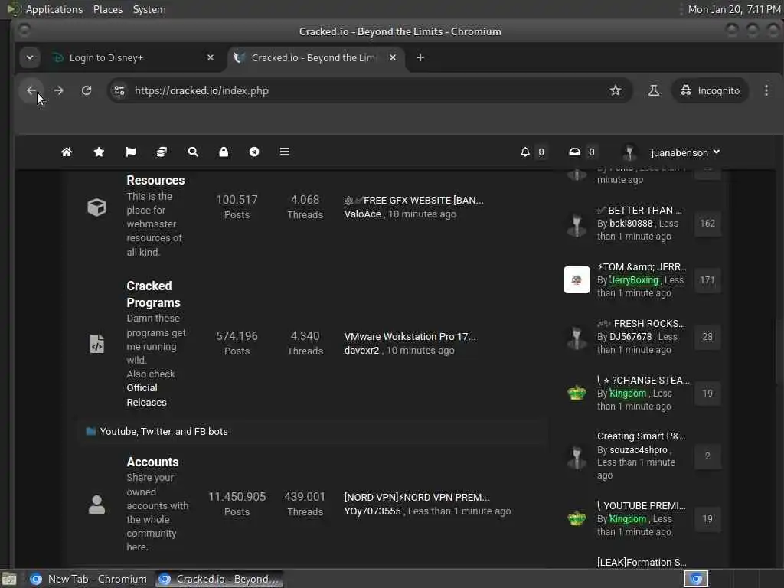The image size is (784, 588).
Task: Open DJ567678 profile link
Action: 631,337
